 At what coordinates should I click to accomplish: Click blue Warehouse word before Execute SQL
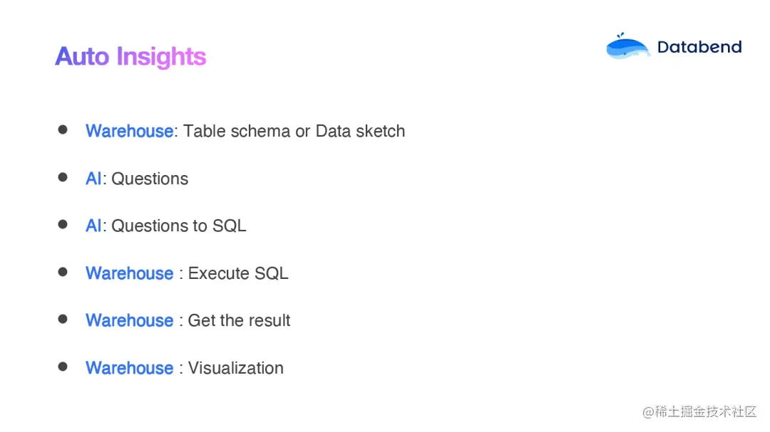(129, 273)
